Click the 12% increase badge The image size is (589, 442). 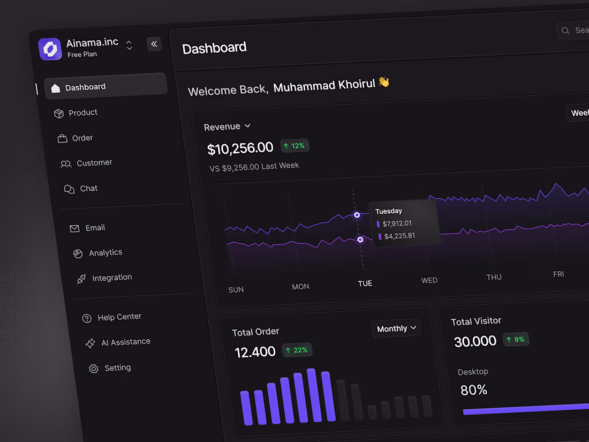click(x=294, y=145)
